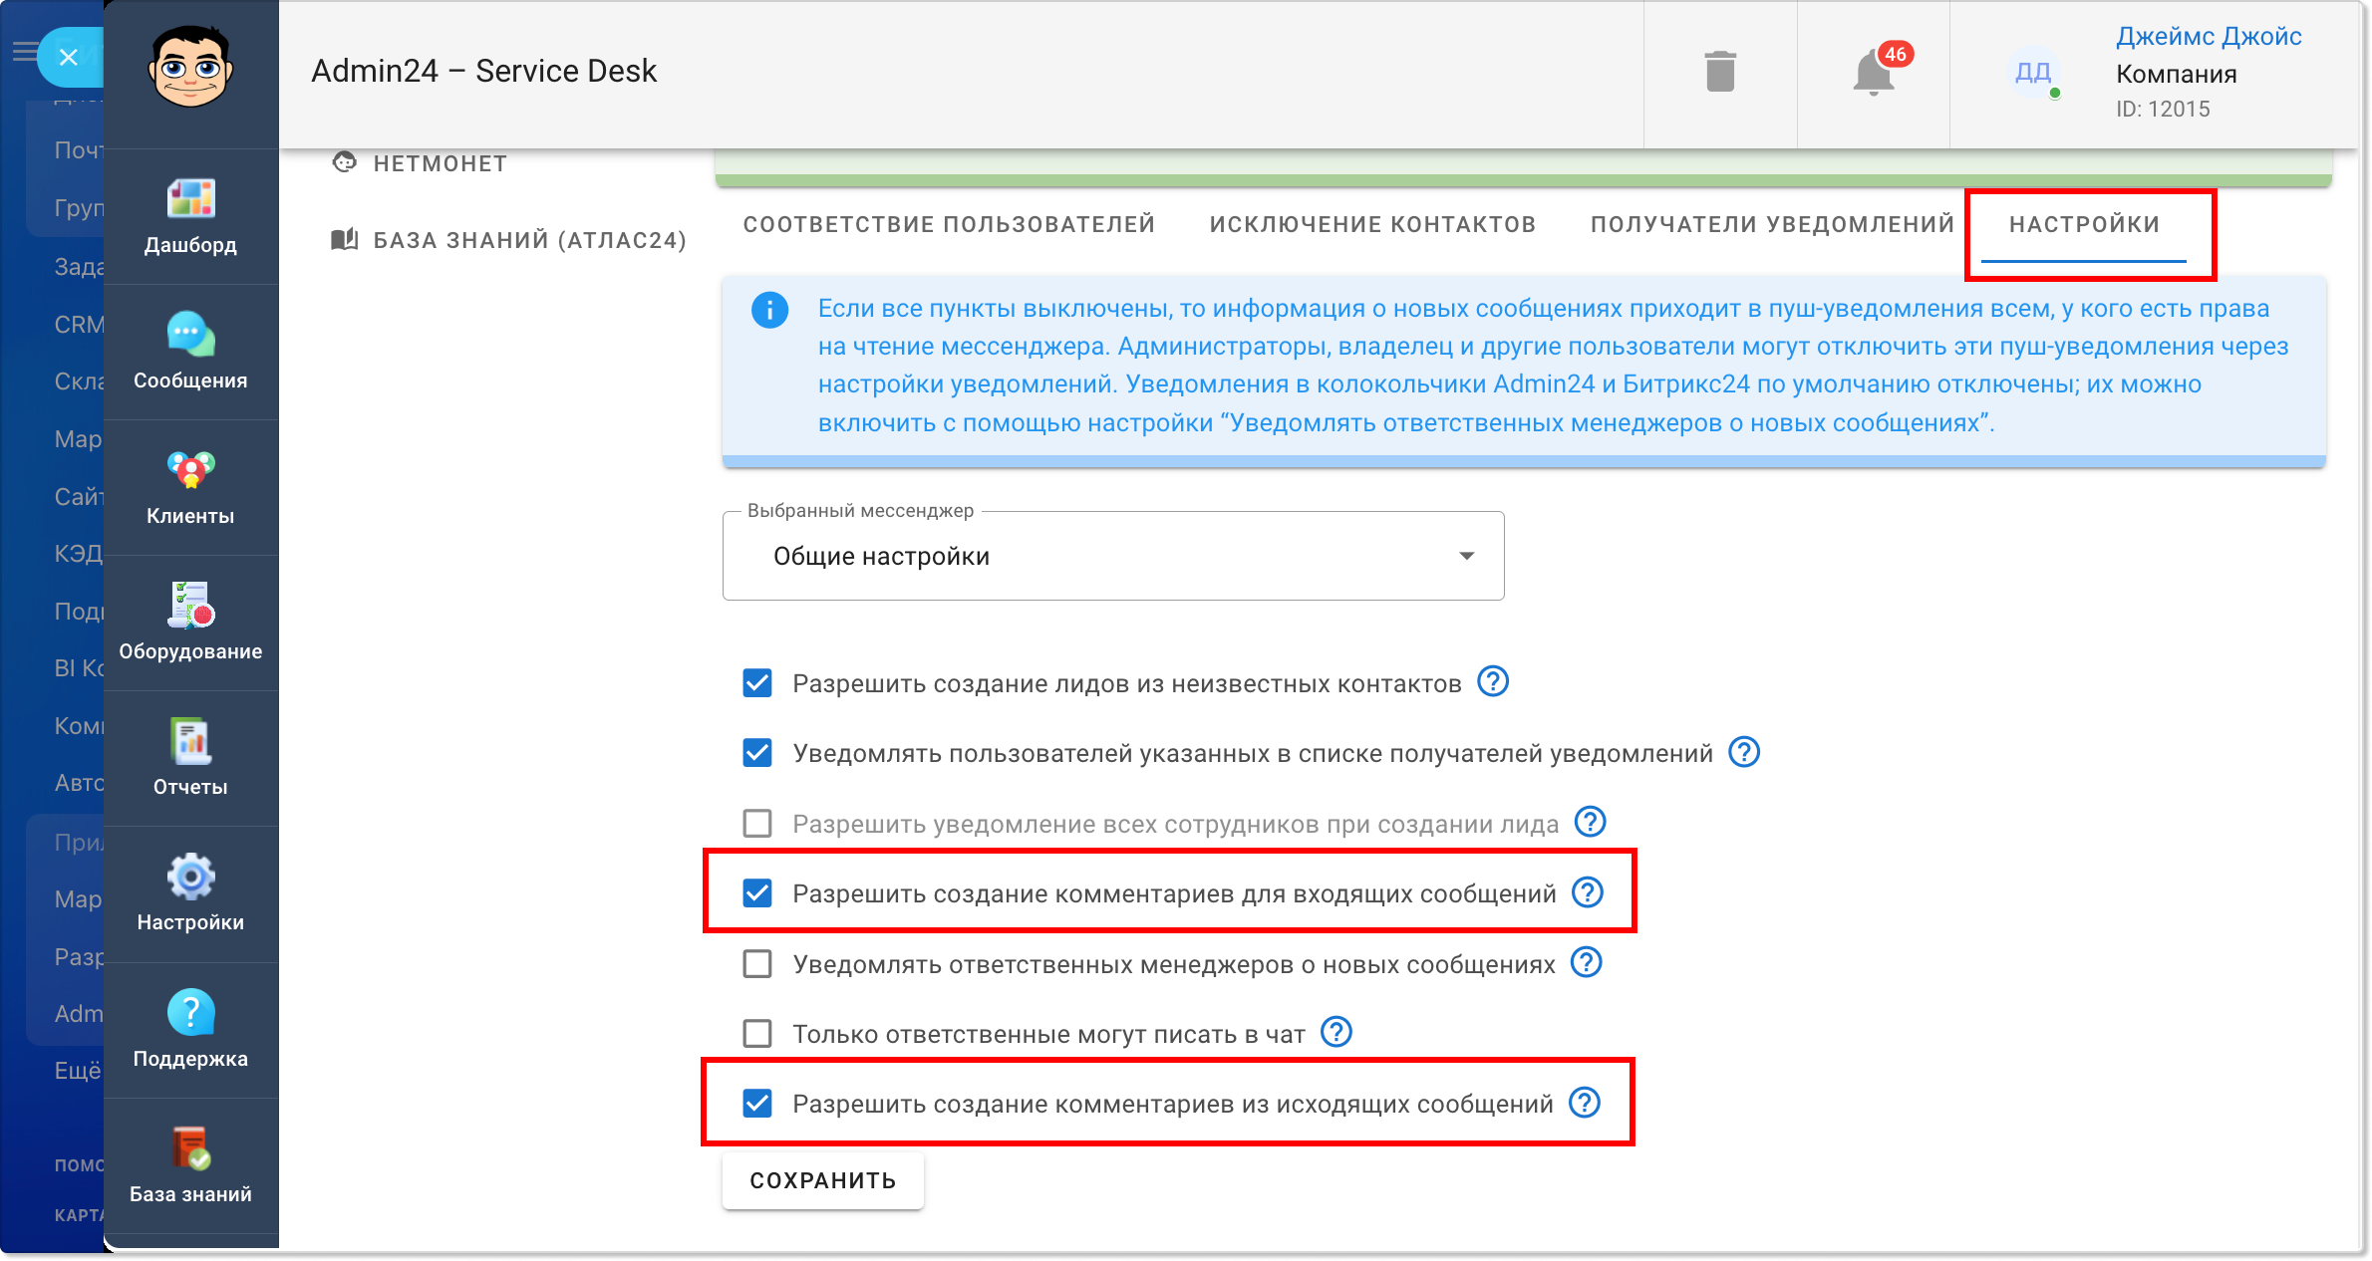Show help for creating leads from unknown contacts

pyautogui.click(x=1493, y=682)
